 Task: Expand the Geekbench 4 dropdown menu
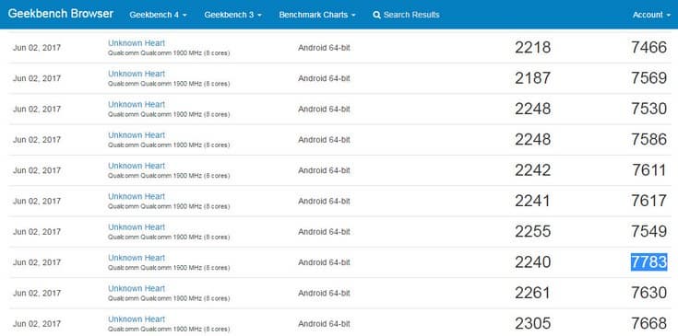(159, 15)
